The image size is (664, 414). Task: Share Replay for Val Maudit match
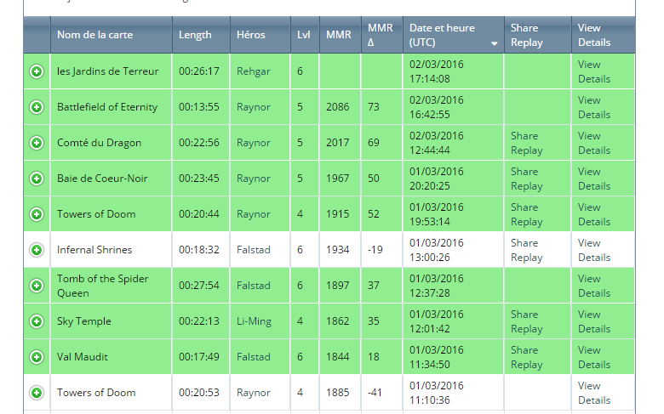tap(526, 357)
